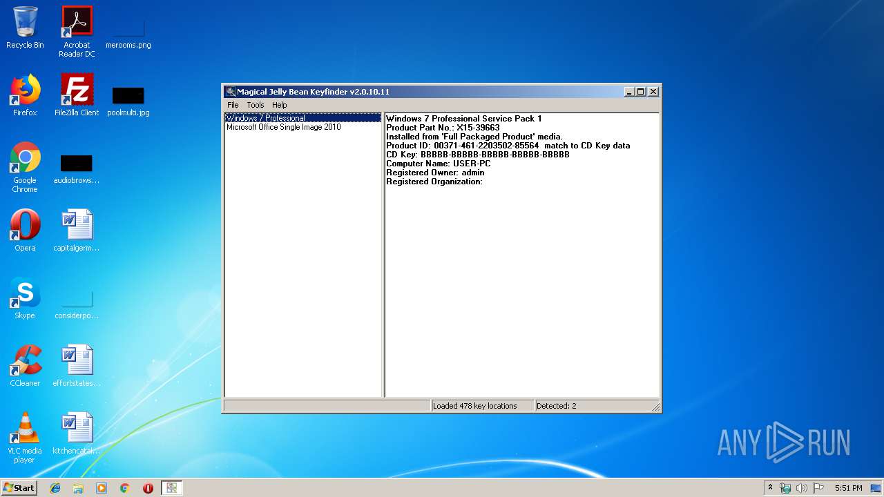The width and height of the screenshot is (884, 497).
Task: Maximize the Keyfinder window
Action: (640, 92)
